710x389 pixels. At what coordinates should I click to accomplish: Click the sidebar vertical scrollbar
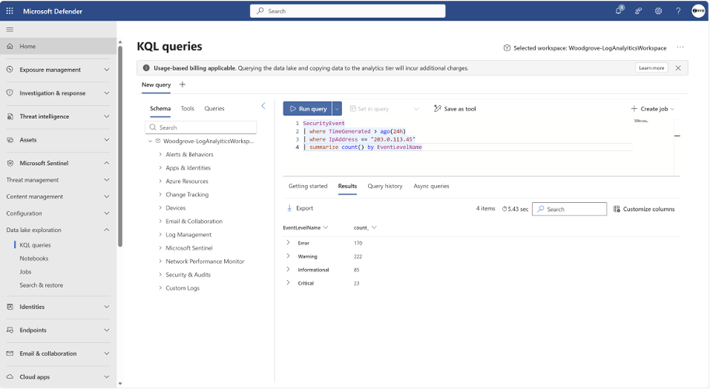(120, 145)
